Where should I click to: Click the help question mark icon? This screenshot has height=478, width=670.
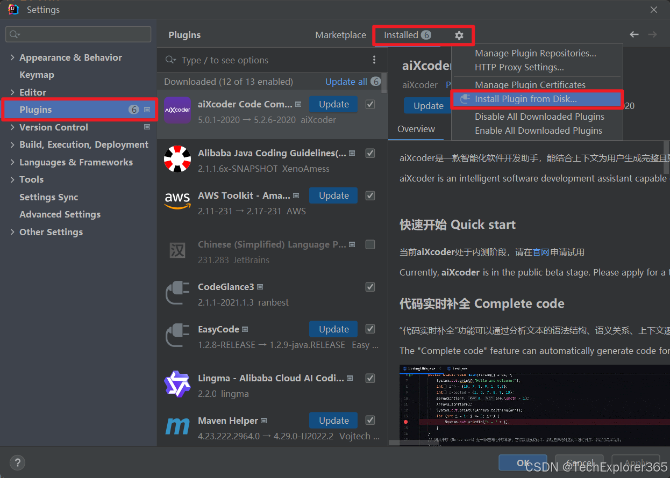17,462
